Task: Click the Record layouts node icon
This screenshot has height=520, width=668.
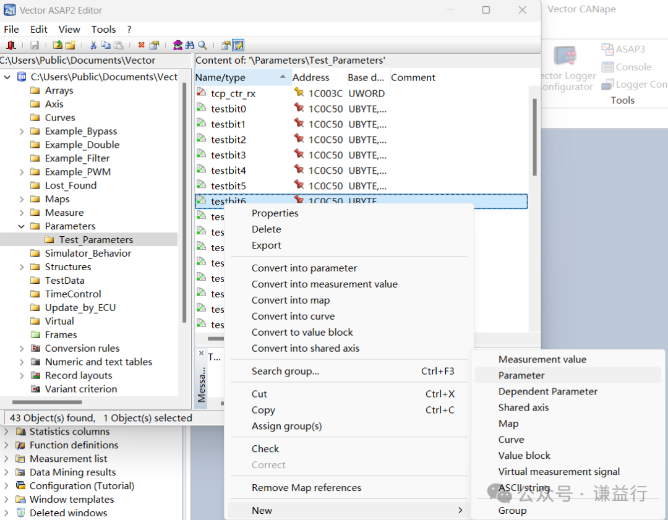Action: point(36,375)
